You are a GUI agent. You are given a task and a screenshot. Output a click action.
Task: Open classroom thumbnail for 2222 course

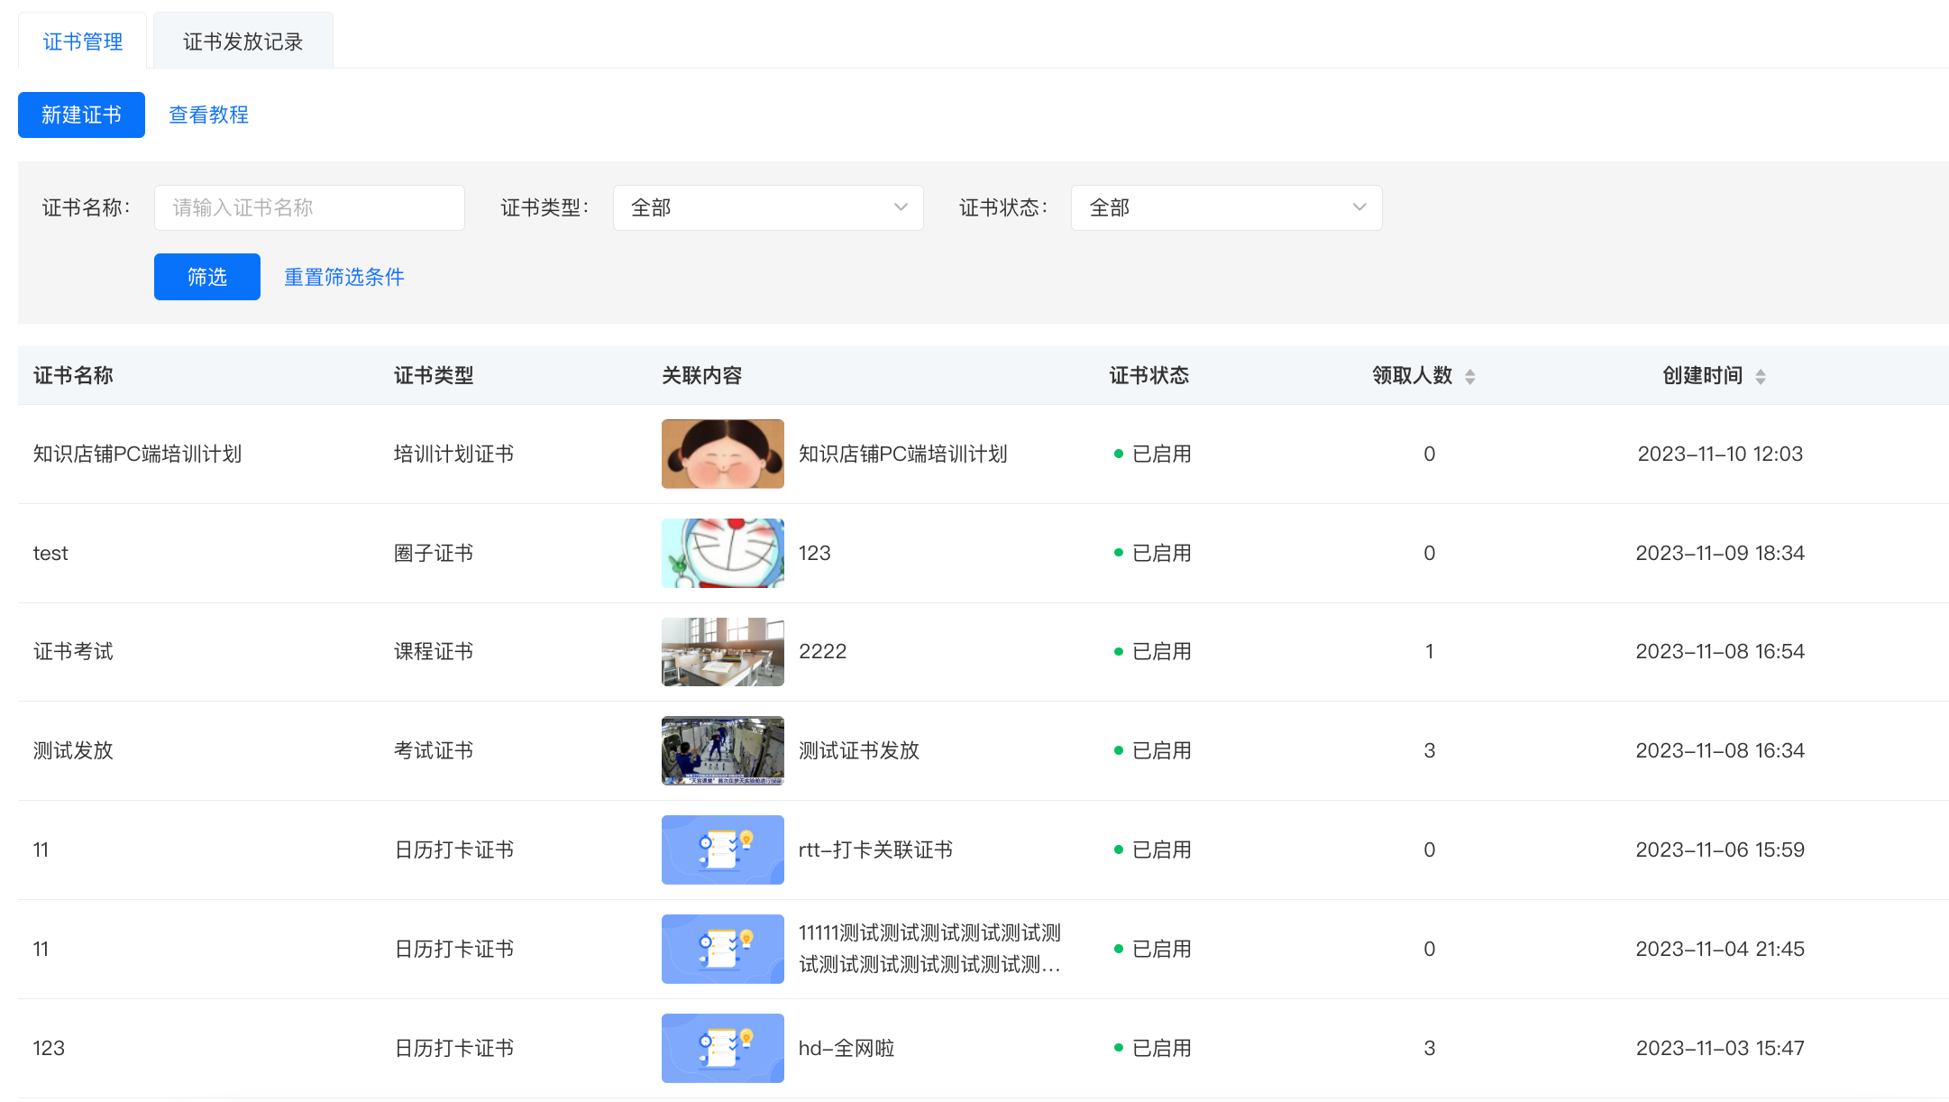click(x=722, y=651)
